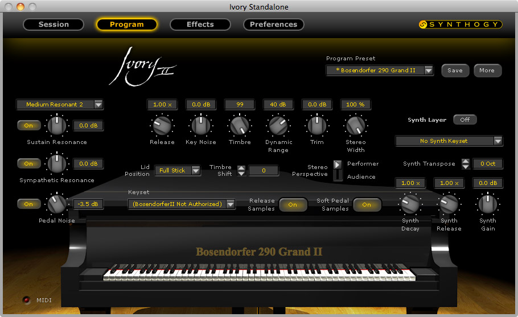
Task: Switch to the Session tab
Action: pos(54,24)
